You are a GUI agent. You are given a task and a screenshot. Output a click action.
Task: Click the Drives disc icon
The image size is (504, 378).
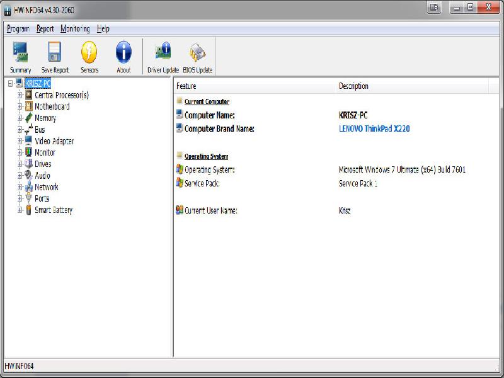[29, 164]
